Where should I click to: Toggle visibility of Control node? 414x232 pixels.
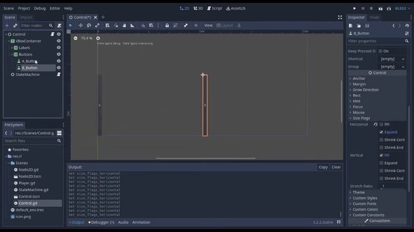[59, 34]
